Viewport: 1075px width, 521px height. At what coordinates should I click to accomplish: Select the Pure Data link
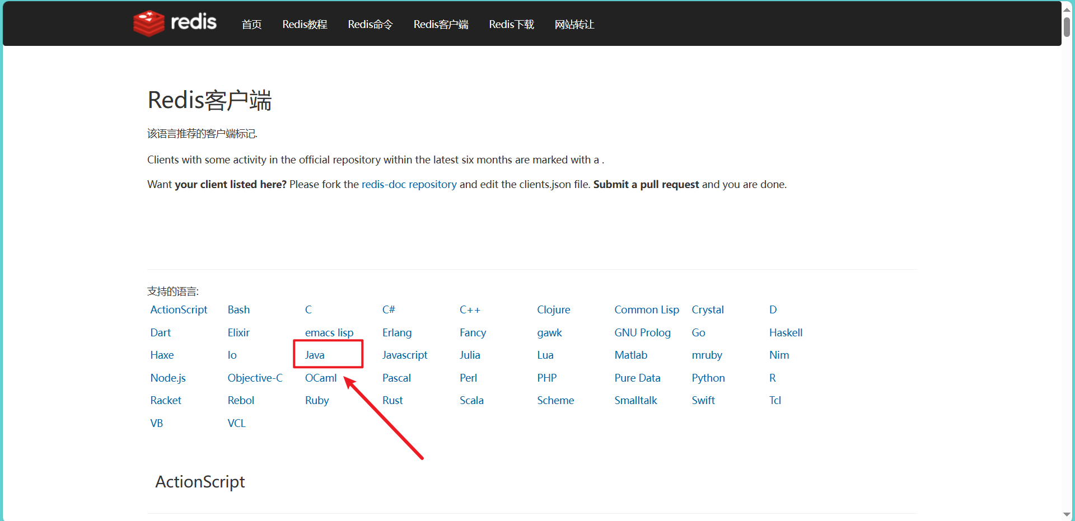pyautogui.click(x=637, y=378)
